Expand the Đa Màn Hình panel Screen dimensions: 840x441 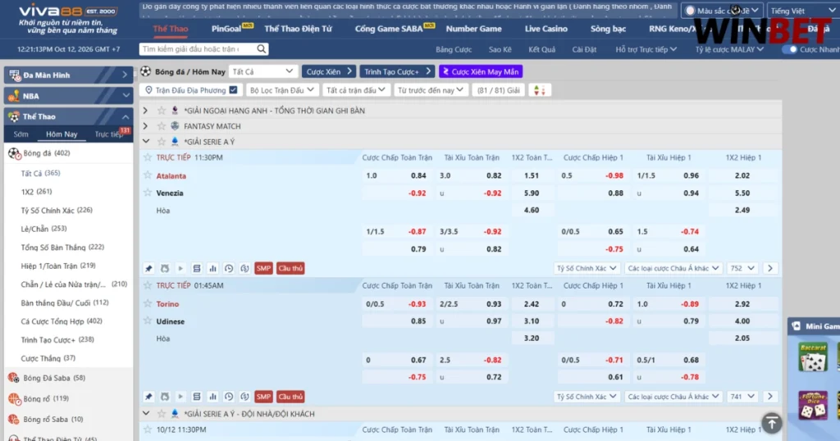[x=68, y=75]
